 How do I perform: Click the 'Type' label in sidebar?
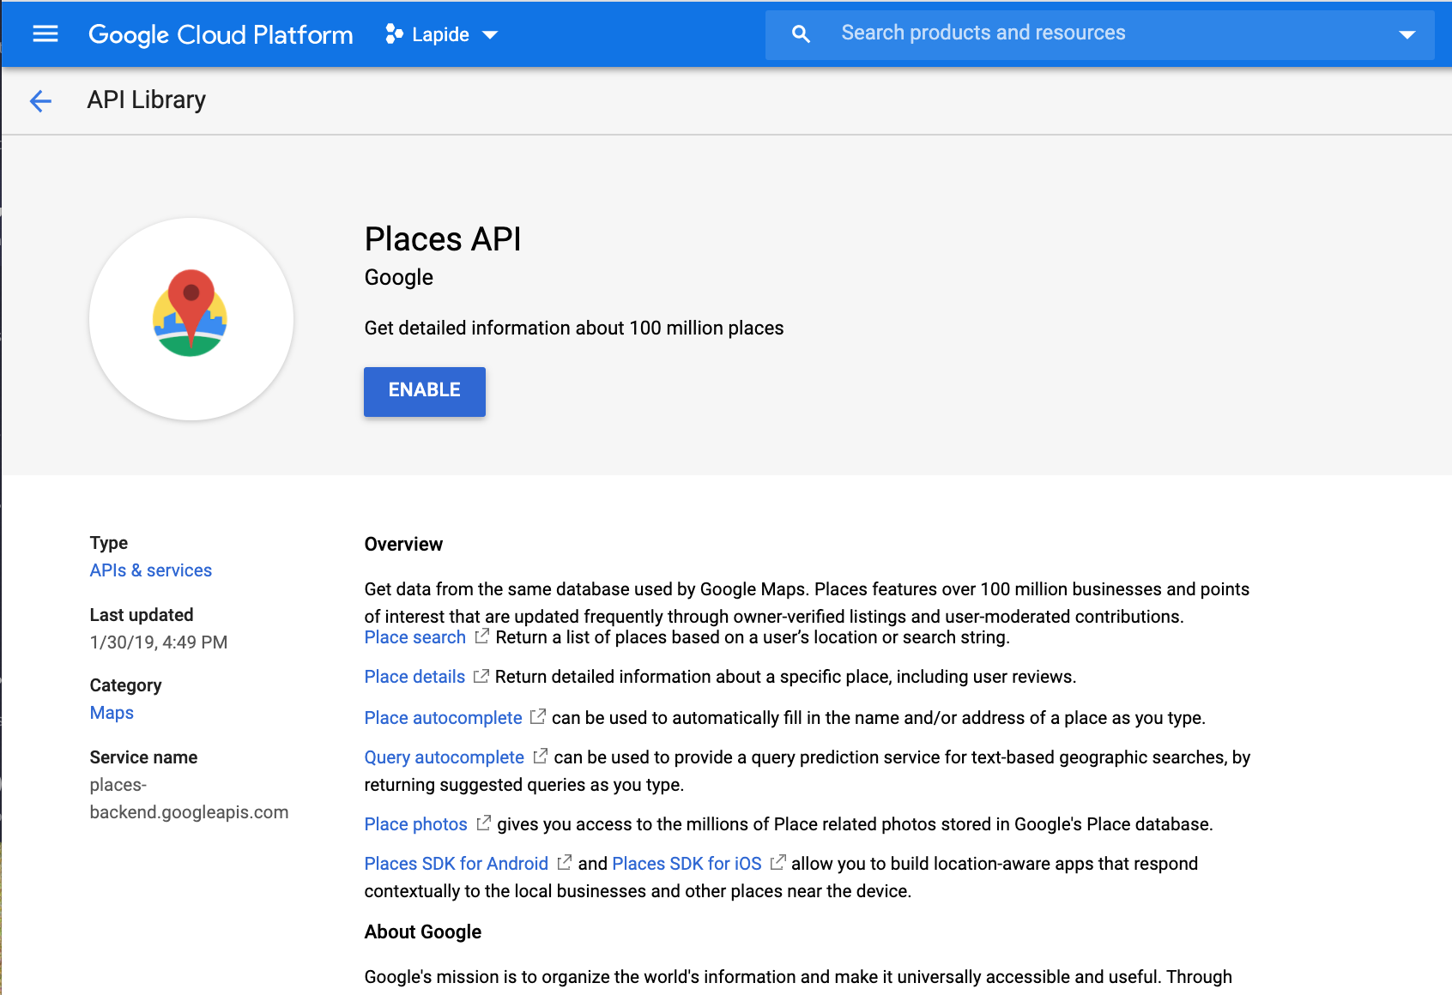pos(109,543)
